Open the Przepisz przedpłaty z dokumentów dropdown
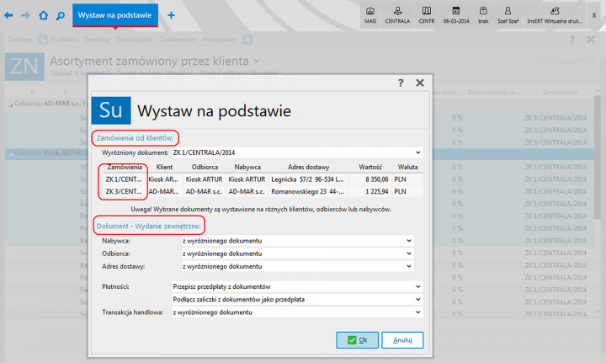Viewport: 606px width, 363px height. pos(297,286)
